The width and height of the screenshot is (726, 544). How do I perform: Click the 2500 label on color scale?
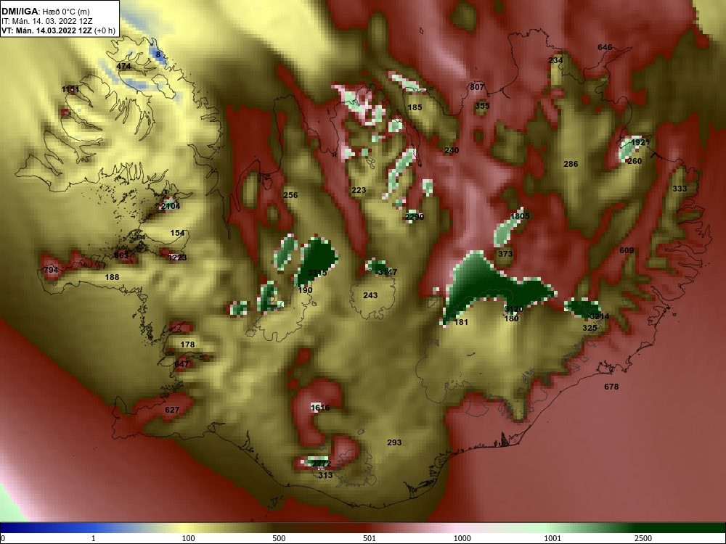pos(643,538)
